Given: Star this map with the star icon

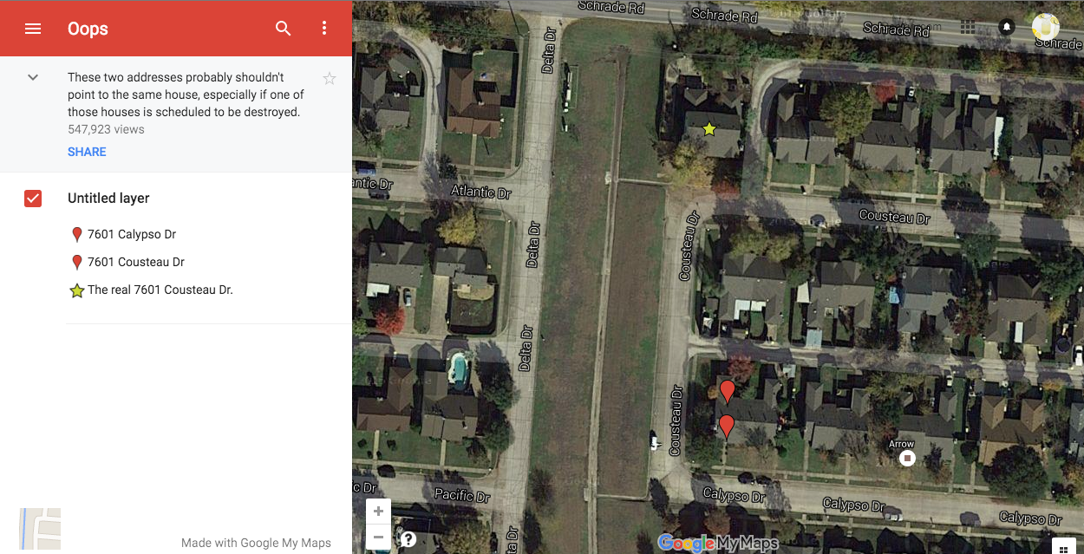Looking at the screenshot, I should point(330,79).
